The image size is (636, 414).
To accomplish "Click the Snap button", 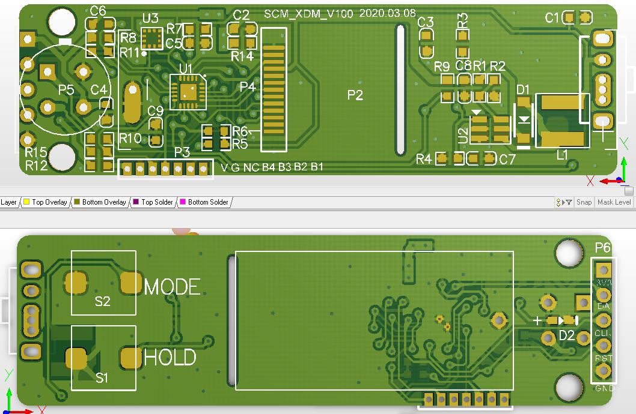I will click(584, 202).
